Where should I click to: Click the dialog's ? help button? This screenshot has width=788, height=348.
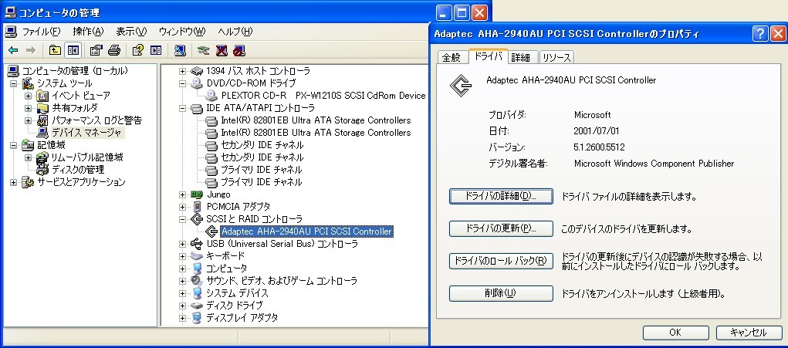(x=760, y=34)
